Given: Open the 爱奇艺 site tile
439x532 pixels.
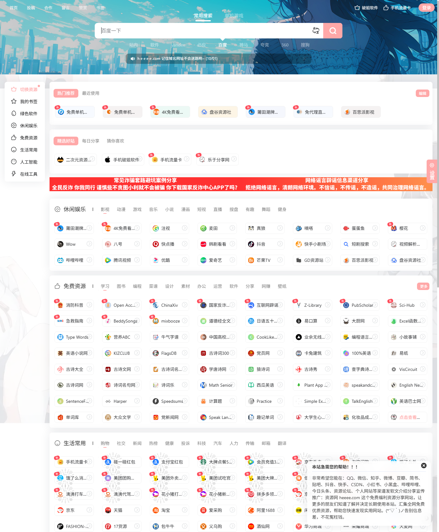Looking at the screenshot, I should click(x=217, y=260).
